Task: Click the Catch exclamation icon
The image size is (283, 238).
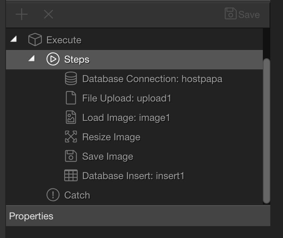Action: click(53, 195)
